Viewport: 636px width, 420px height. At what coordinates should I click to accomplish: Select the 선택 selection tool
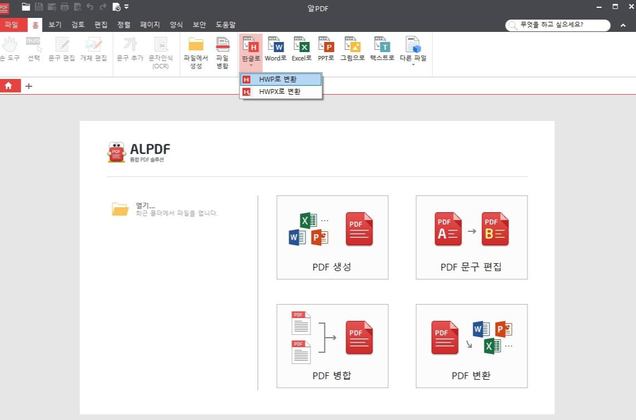34,49
